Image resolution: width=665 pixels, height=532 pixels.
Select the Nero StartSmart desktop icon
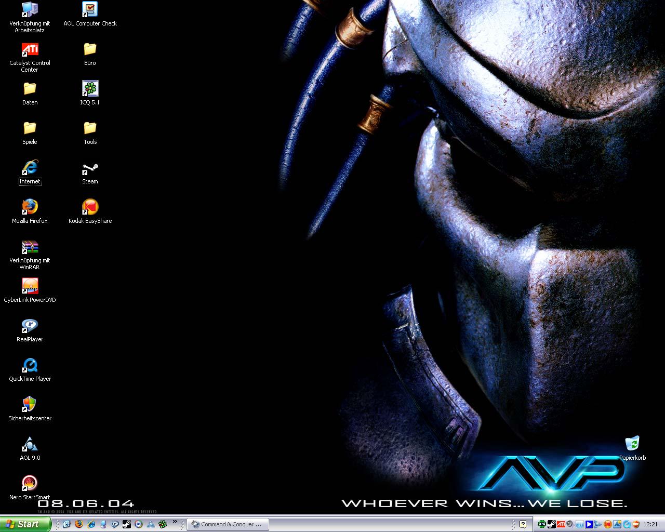click(x=30, y=484)
